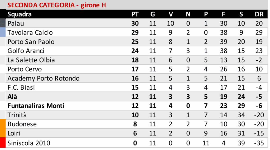270x150 pixels.
Task: Click the Tavolara Calcio team name
Action: 30,33
